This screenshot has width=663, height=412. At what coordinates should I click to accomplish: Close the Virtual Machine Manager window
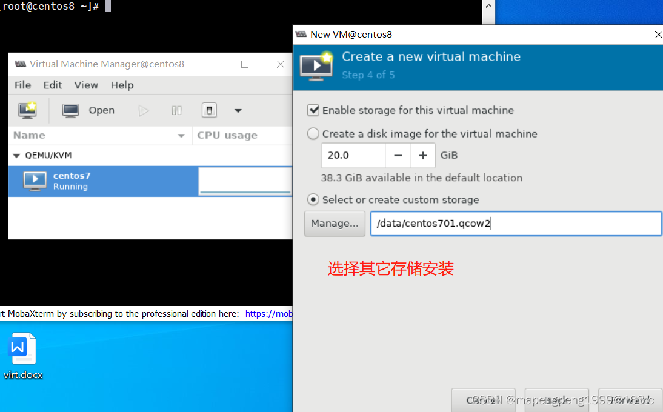281,64
